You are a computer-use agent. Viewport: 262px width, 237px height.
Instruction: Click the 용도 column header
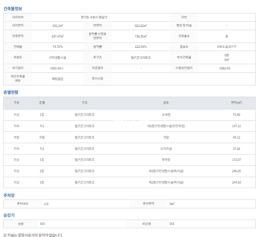coord(166,103)
